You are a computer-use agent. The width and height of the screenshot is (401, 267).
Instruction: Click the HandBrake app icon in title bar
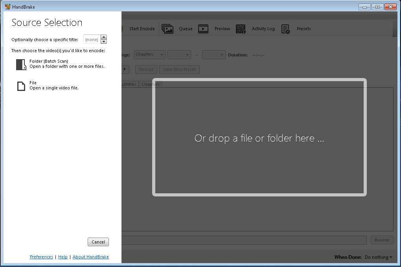[7, 7]
